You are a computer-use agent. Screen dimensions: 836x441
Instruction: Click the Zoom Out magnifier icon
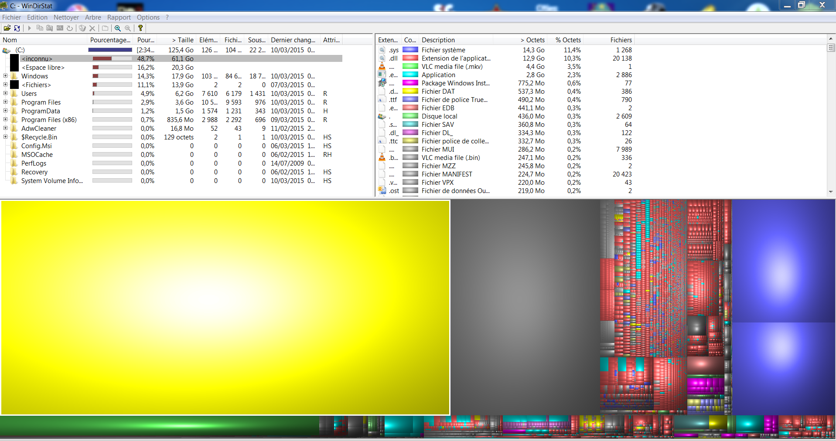[x=128, y=28]
